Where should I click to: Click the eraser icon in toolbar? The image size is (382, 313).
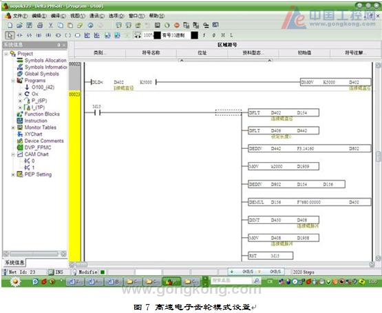(x=80, y=25)
